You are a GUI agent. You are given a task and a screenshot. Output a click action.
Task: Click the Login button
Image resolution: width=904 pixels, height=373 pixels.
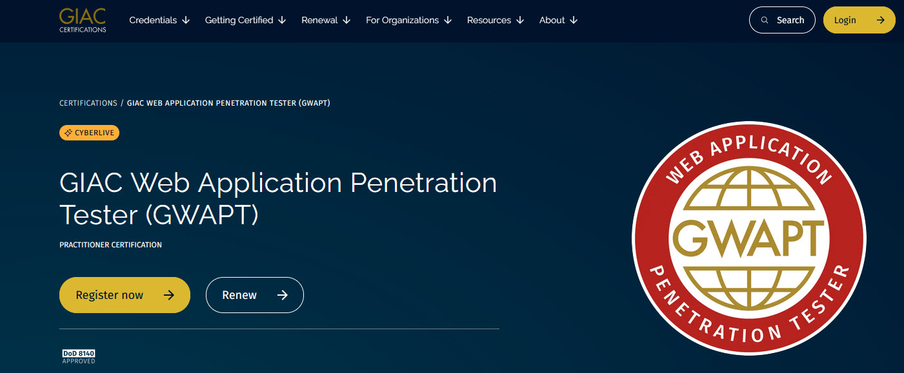click(859, 20)
